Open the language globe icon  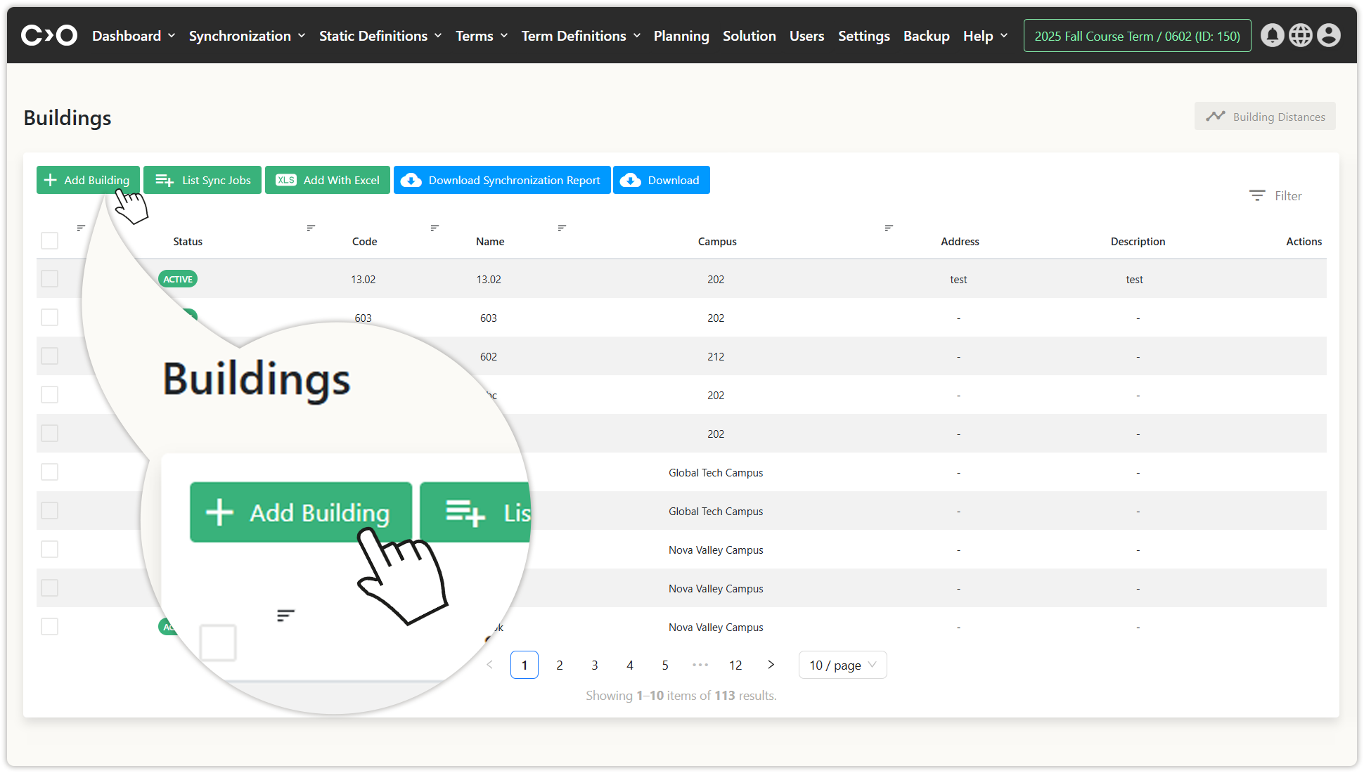tap(1300, 35)
